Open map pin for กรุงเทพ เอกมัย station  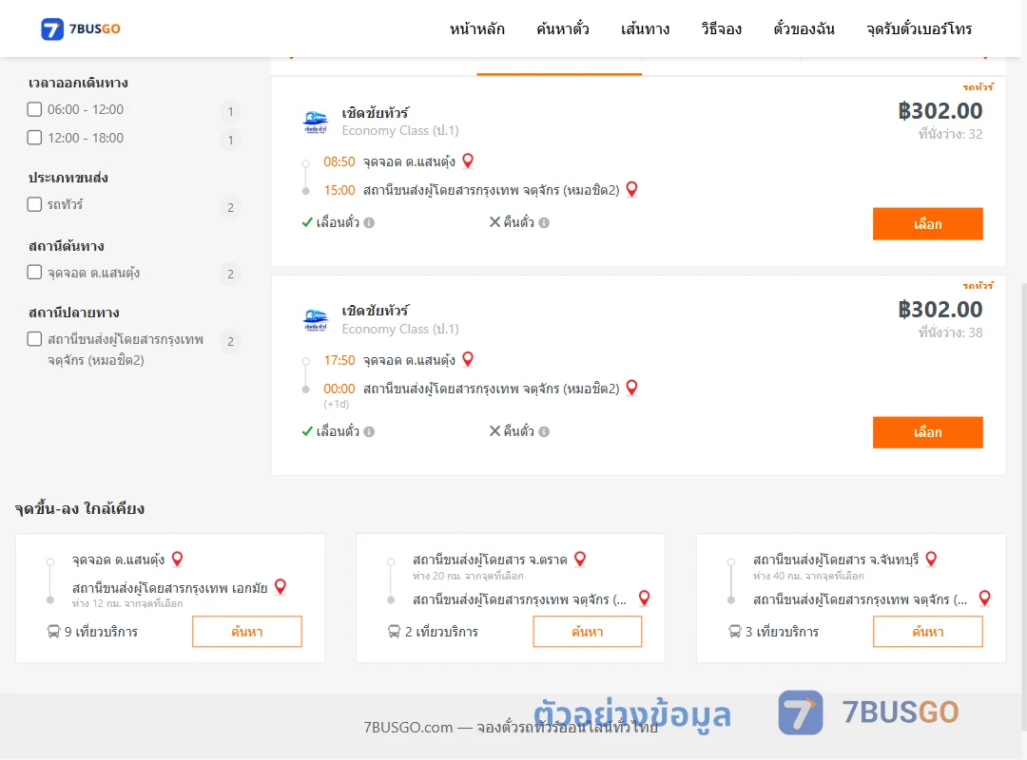281,586
